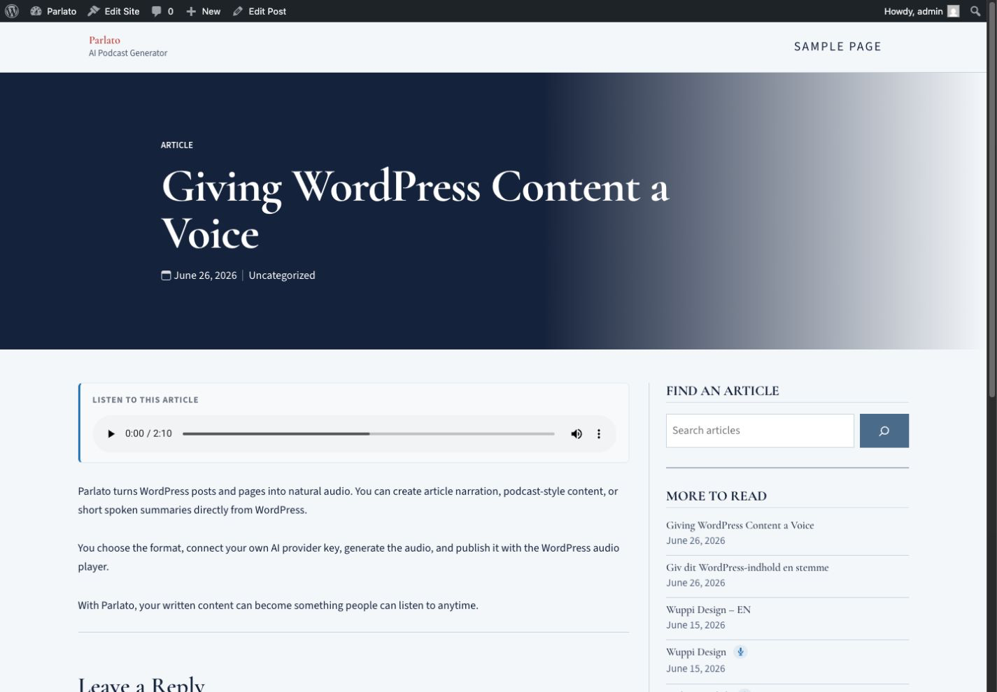Open the Sample Page navigation link
Image resolution: width=997 pixels, height=692 pixels.
(x=837, y=47)
